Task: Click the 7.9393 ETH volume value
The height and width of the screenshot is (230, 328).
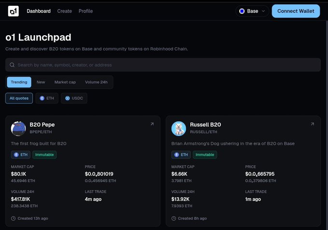Action: click(x=182, y=206)
